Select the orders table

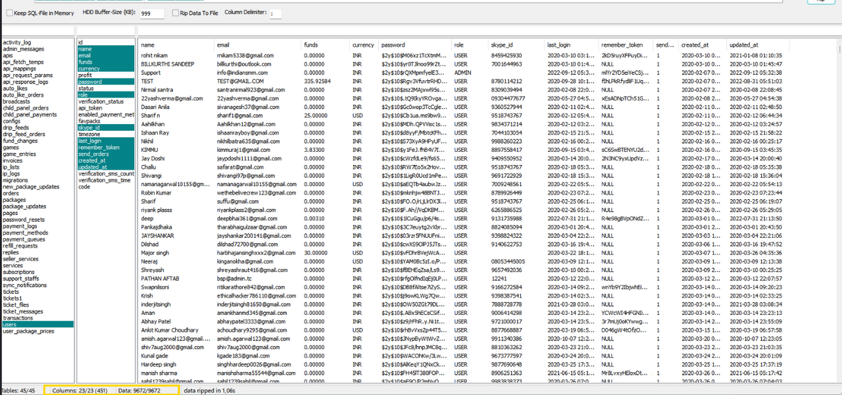pos(11,193)
